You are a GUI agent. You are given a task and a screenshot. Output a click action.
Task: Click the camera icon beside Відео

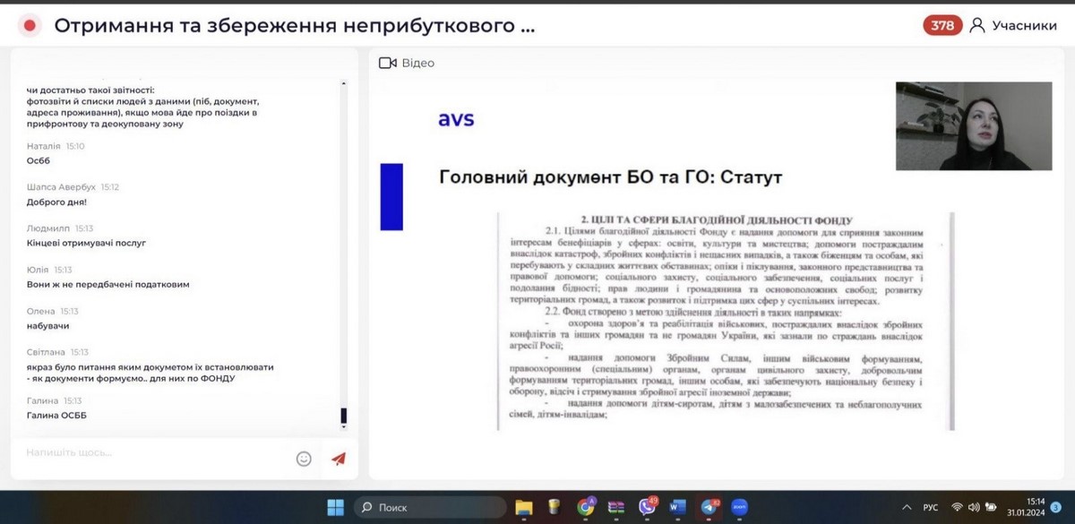[x=388, y=63]
